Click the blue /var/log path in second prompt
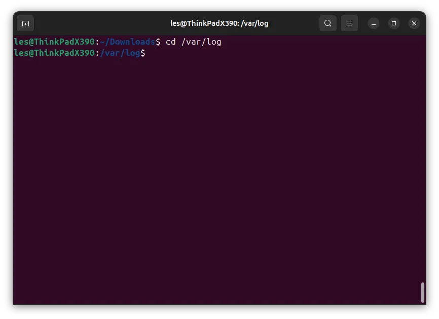The image size is (439, 319). (x=120, y=53)
